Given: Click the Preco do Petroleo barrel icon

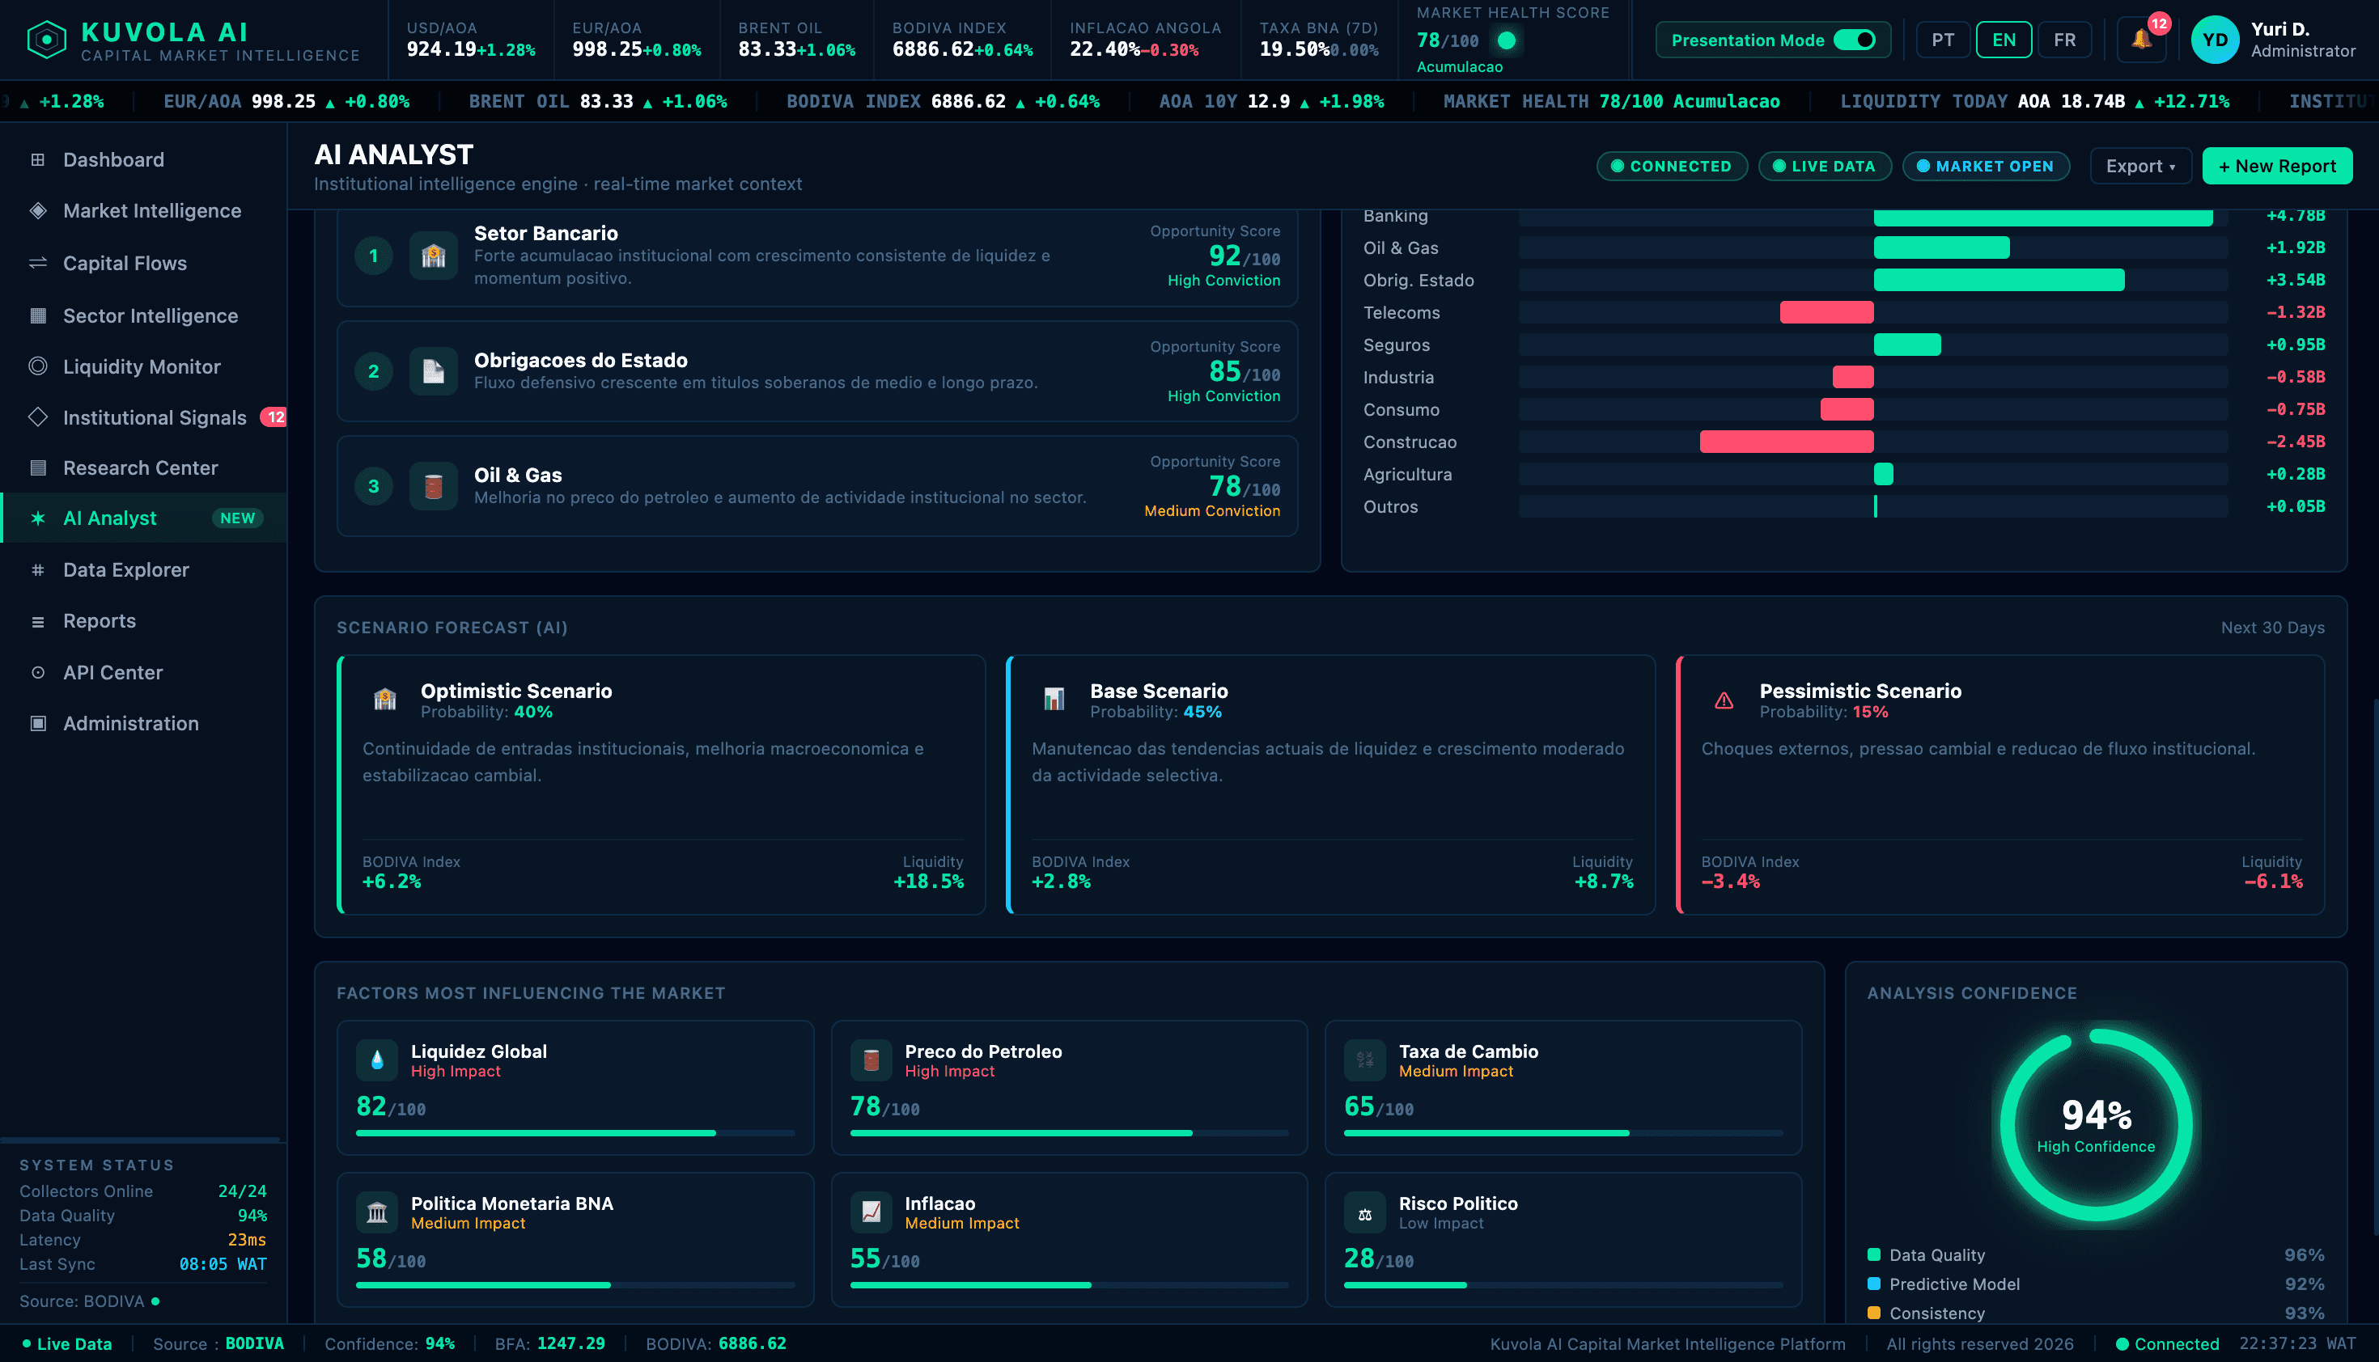Looking at the screenshot, I should click(871, 1060).
